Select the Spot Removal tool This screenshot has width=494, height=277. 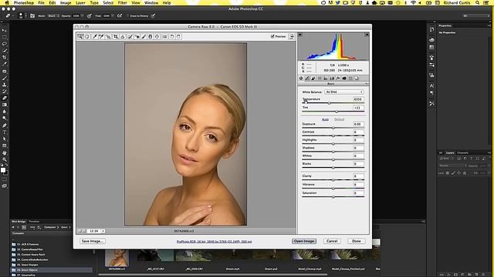pos(130,37)
